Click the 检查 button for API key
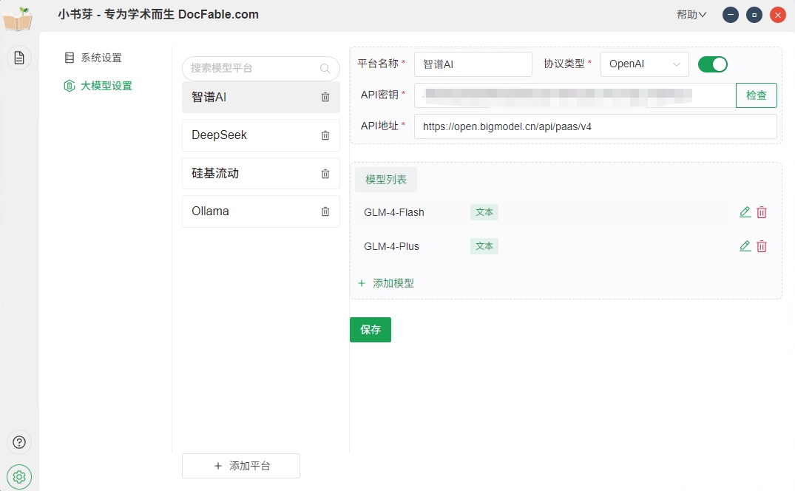The height and width of the screenshot is (491, 795). [756, 95]
